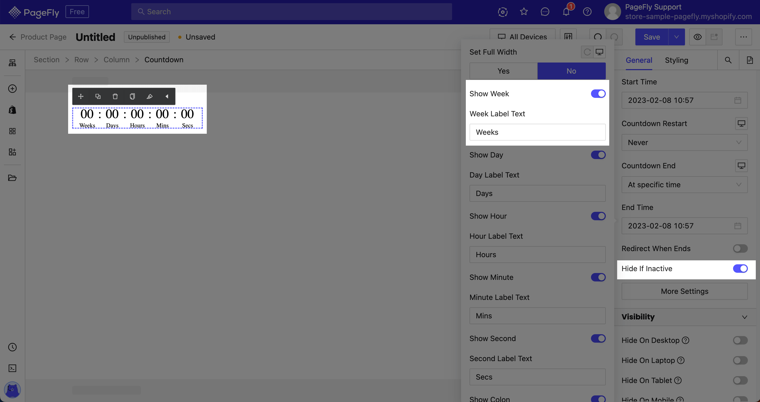Click device icon beside Countdown Restart
760x402 pixels.
[741, 123]
